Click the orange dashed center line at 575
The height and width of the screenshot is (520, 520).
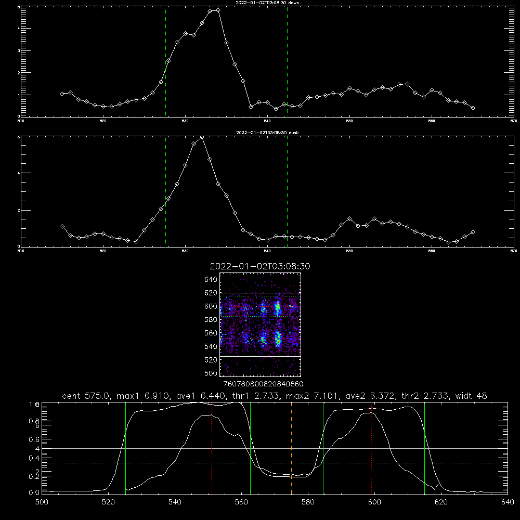click(292, 448)
